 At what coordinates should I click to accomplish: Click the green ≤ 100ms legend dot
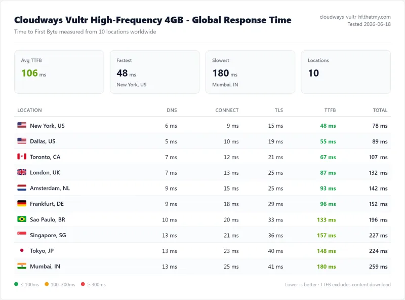click(16, 284)
